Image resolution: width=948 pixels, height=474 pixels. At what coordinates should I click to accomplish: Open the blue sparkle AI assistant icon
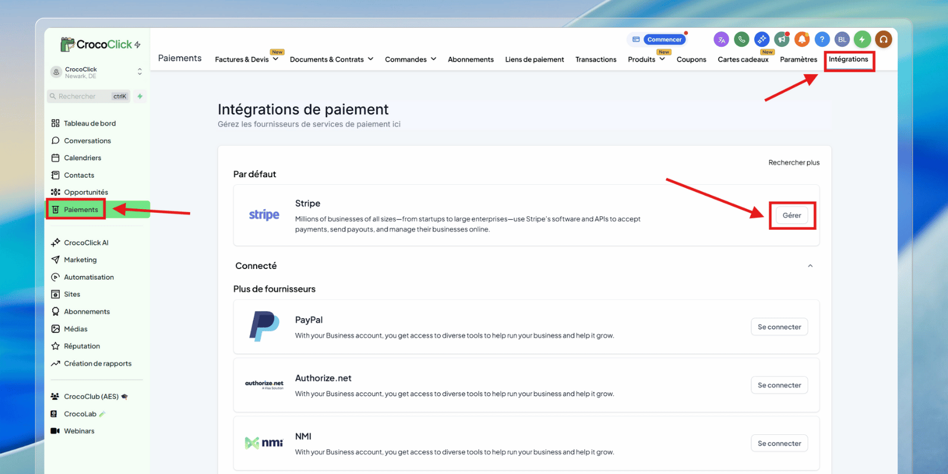click(761, 40)
